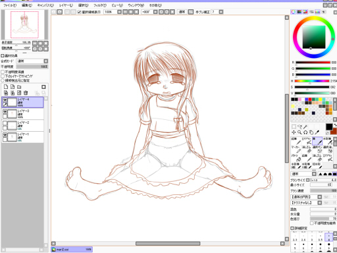Viewport: 337px width, 253px height.
Task: Select the マーカー marker brush
Action: tap(296, 150)
